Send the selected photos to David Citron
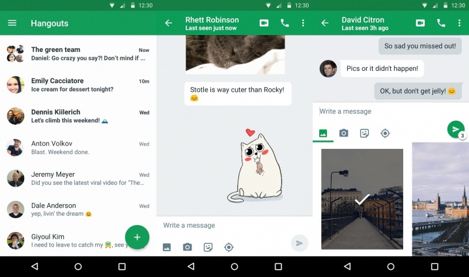This screenshot has height=277, width=469. click(x=455, y=129)
